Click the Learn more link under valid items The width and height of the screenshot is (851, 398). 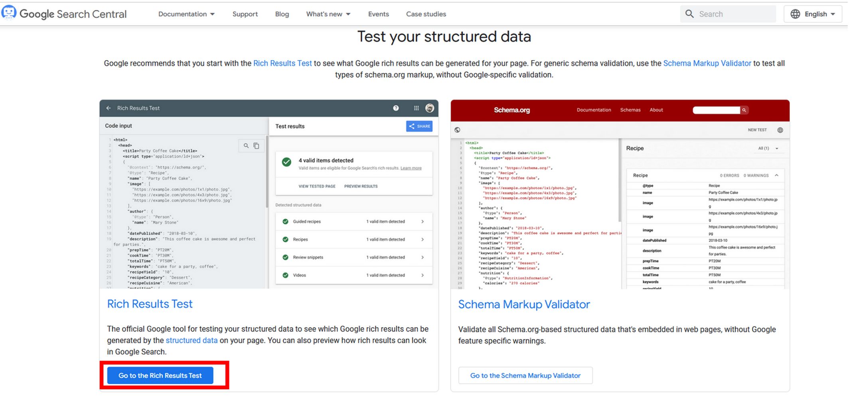click(411, 168)
